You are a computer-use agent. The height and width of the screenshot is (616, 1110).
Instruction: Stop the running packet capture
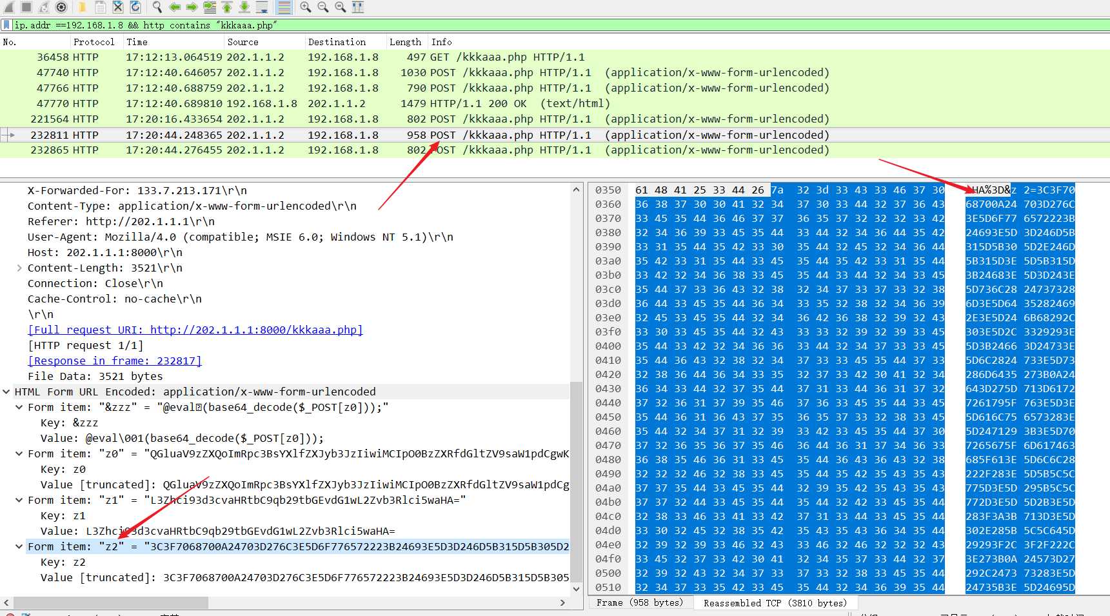tap(26, 7)
